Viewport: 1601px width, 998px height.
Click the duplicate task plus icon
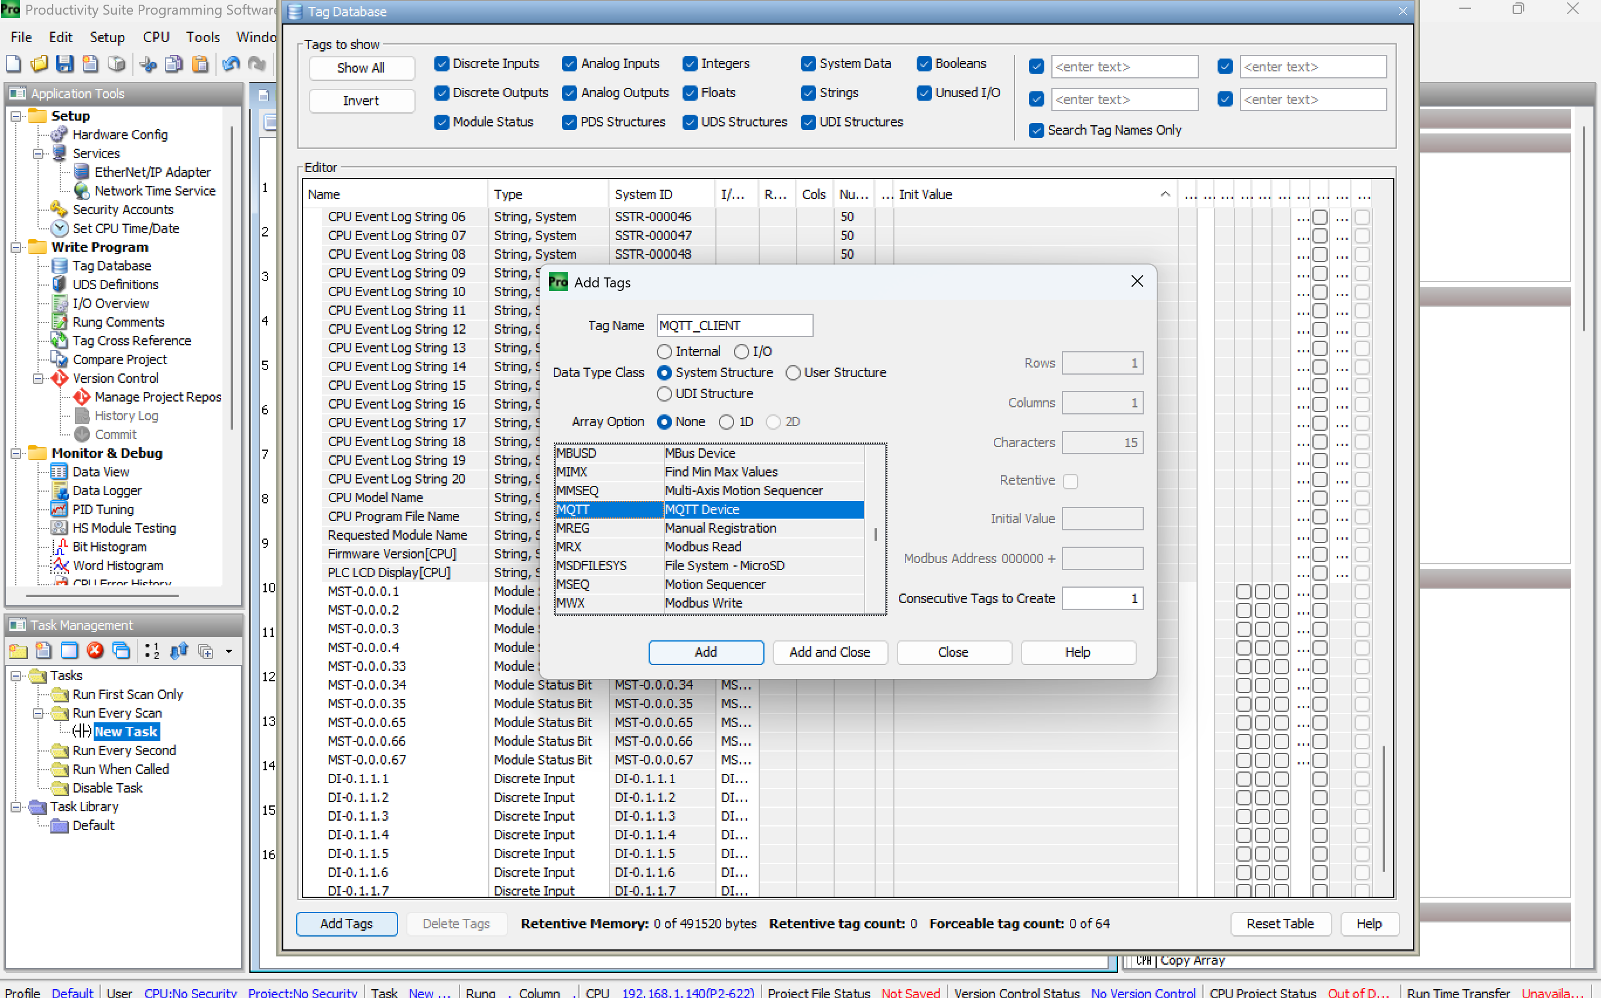206,651
